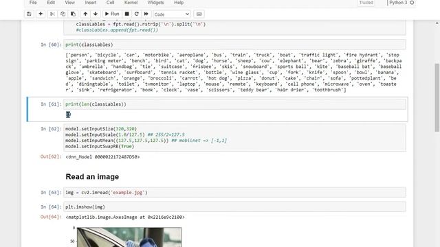Viewport: 440px width, 247px height.
Task: Open the View menu
Action: pyautogui.click(x=70, y=3)
